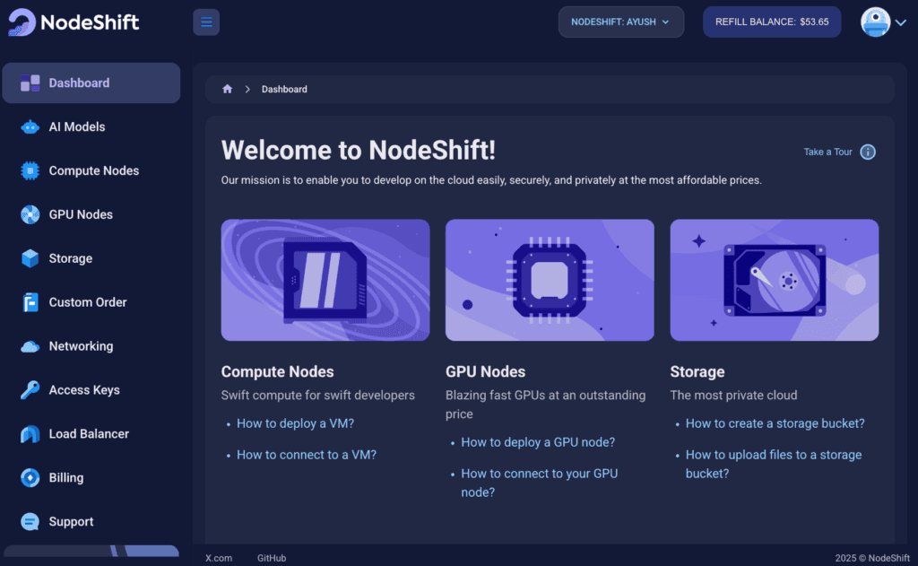
Task: Click the Storage card heading
Action: point(697,372)
